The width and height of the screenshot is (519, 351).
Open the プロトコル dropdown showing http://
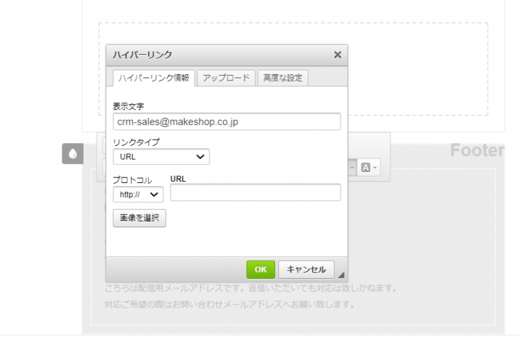coord(138,194)
